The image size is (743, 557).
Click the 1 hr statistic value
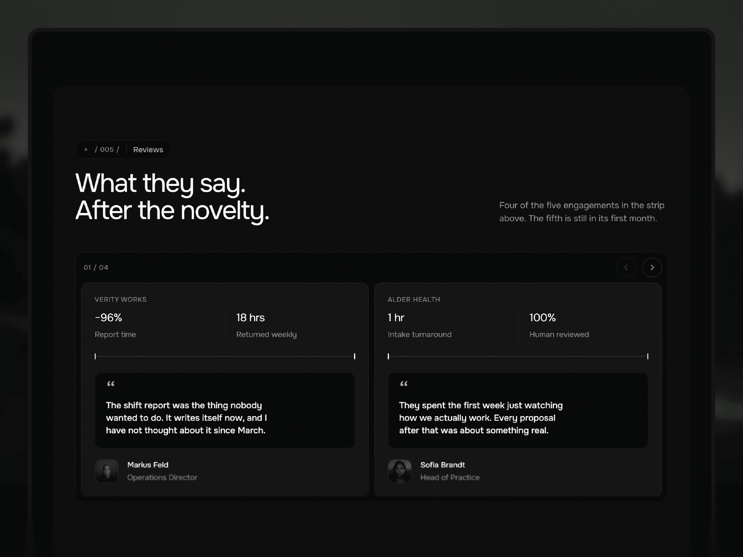396,317
